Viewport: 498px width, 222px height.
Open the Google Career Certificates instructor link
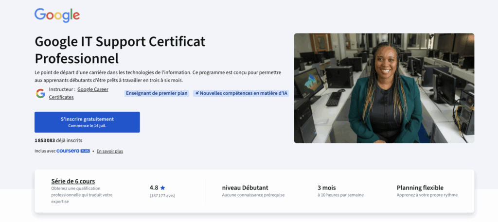pyautogui.click(x=78, y=93)
